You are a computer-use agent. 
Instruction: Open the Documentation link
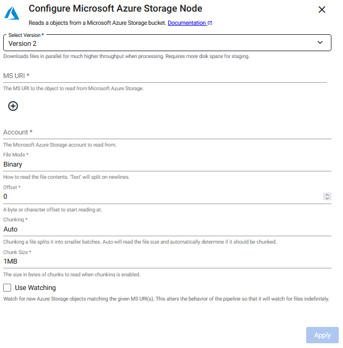point(187,23)
